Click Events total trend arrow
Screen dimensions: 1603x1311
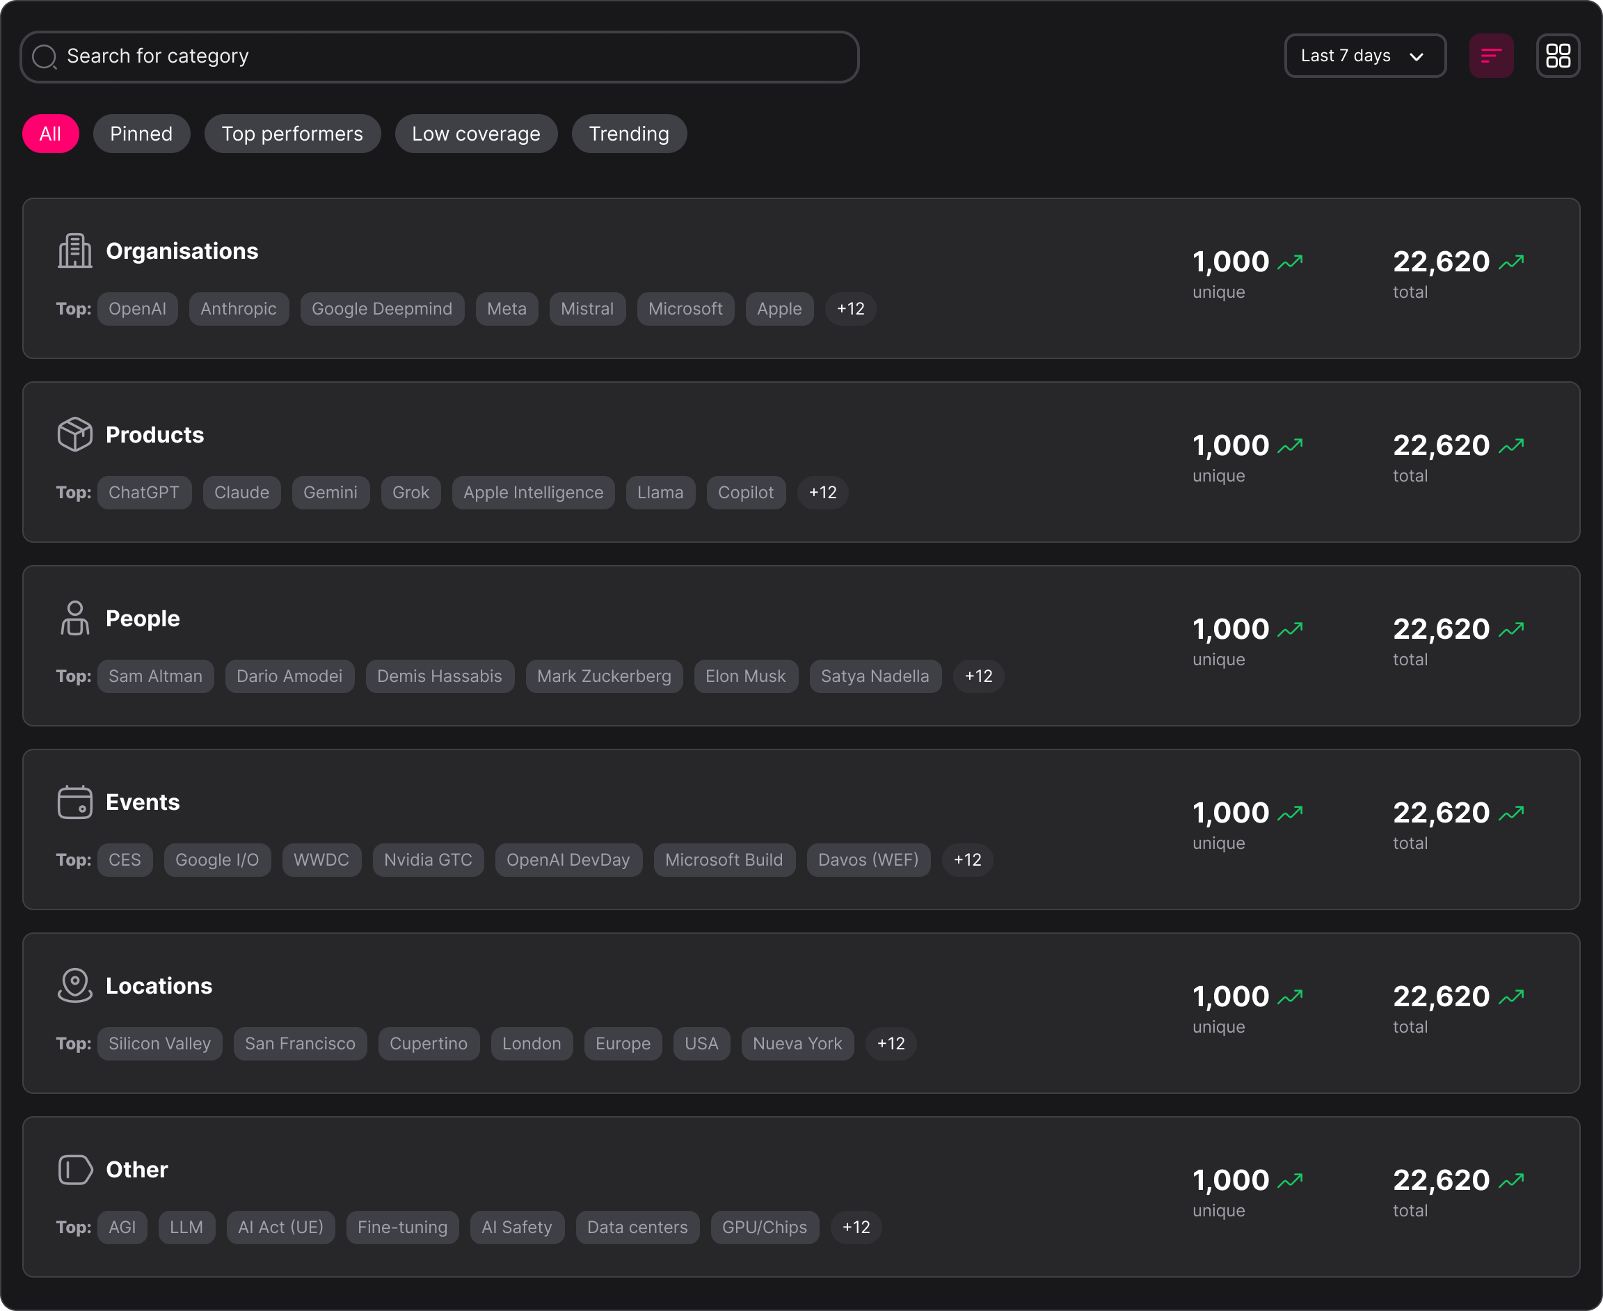point(1512,813)
